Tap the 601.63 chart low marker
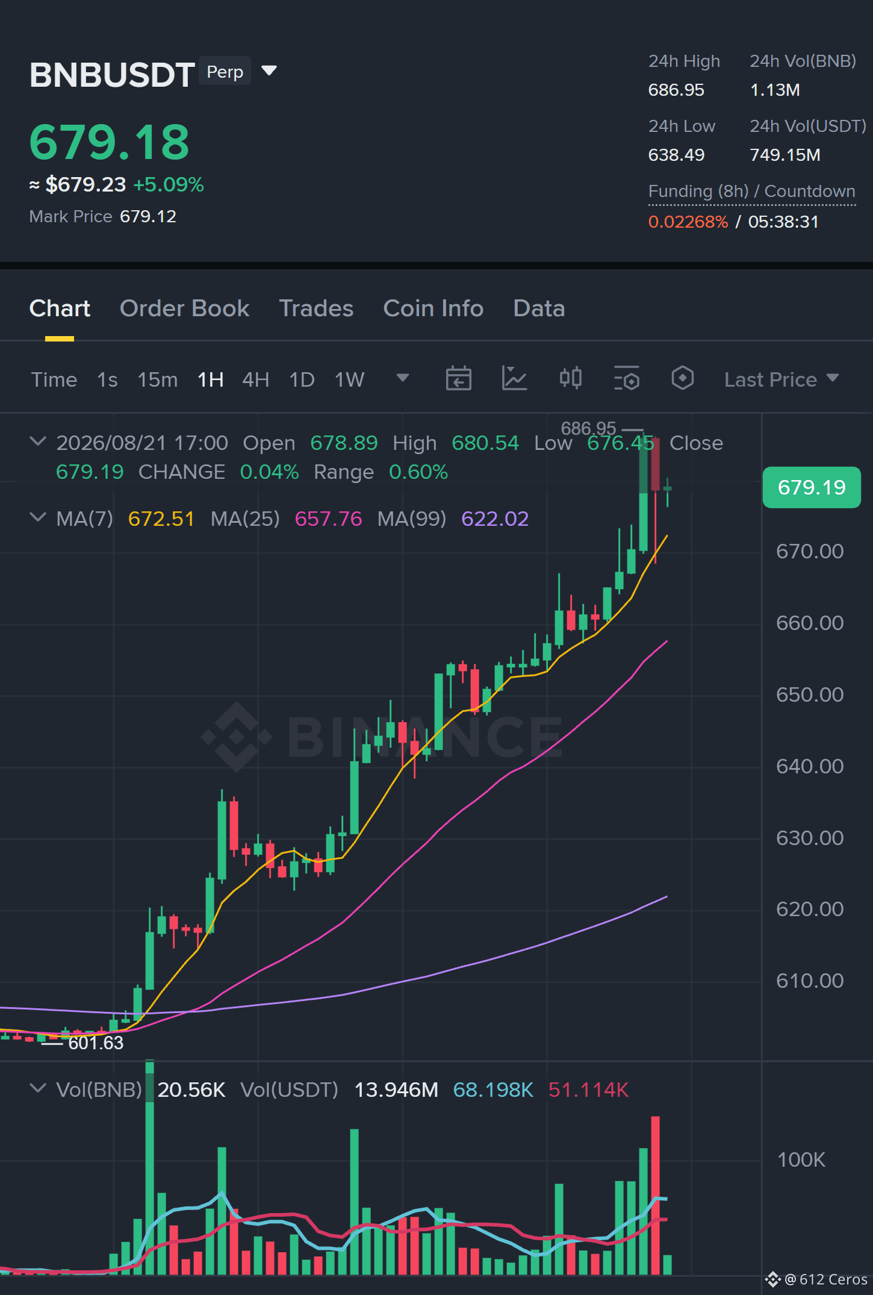The height and width of the screenshot is (1295, 873). tap(96, 1043)
